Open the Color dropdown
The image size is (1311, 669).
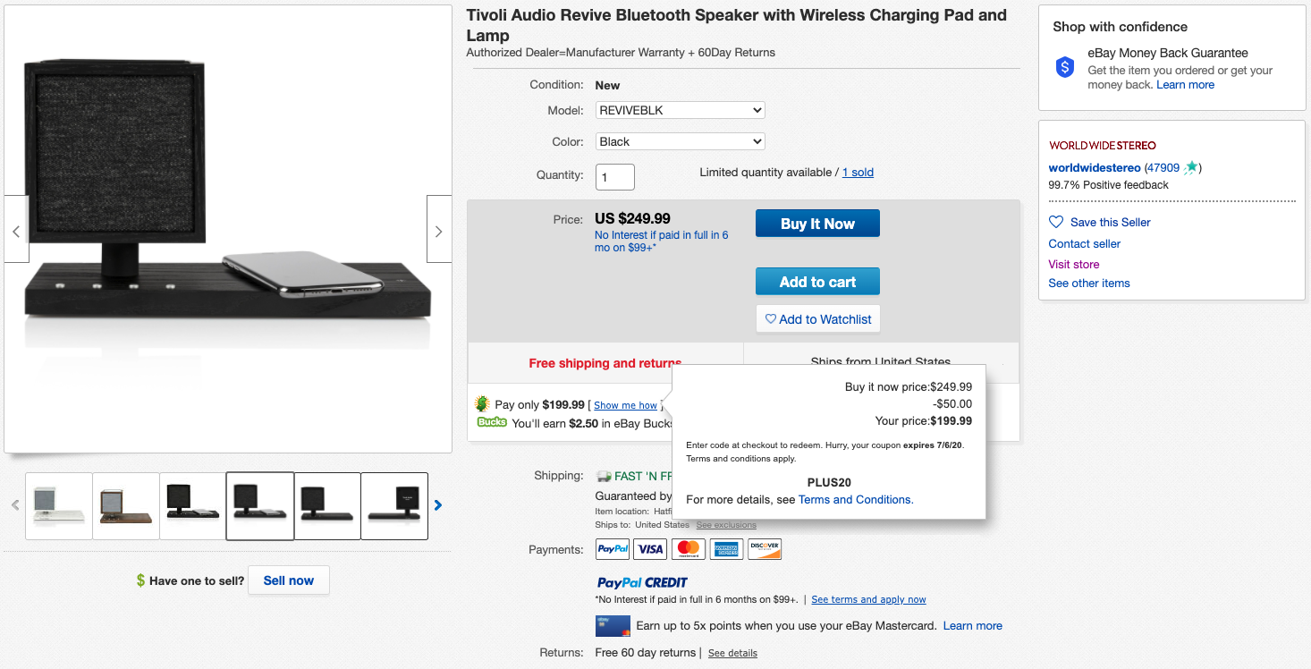click(x=681, y=141)
